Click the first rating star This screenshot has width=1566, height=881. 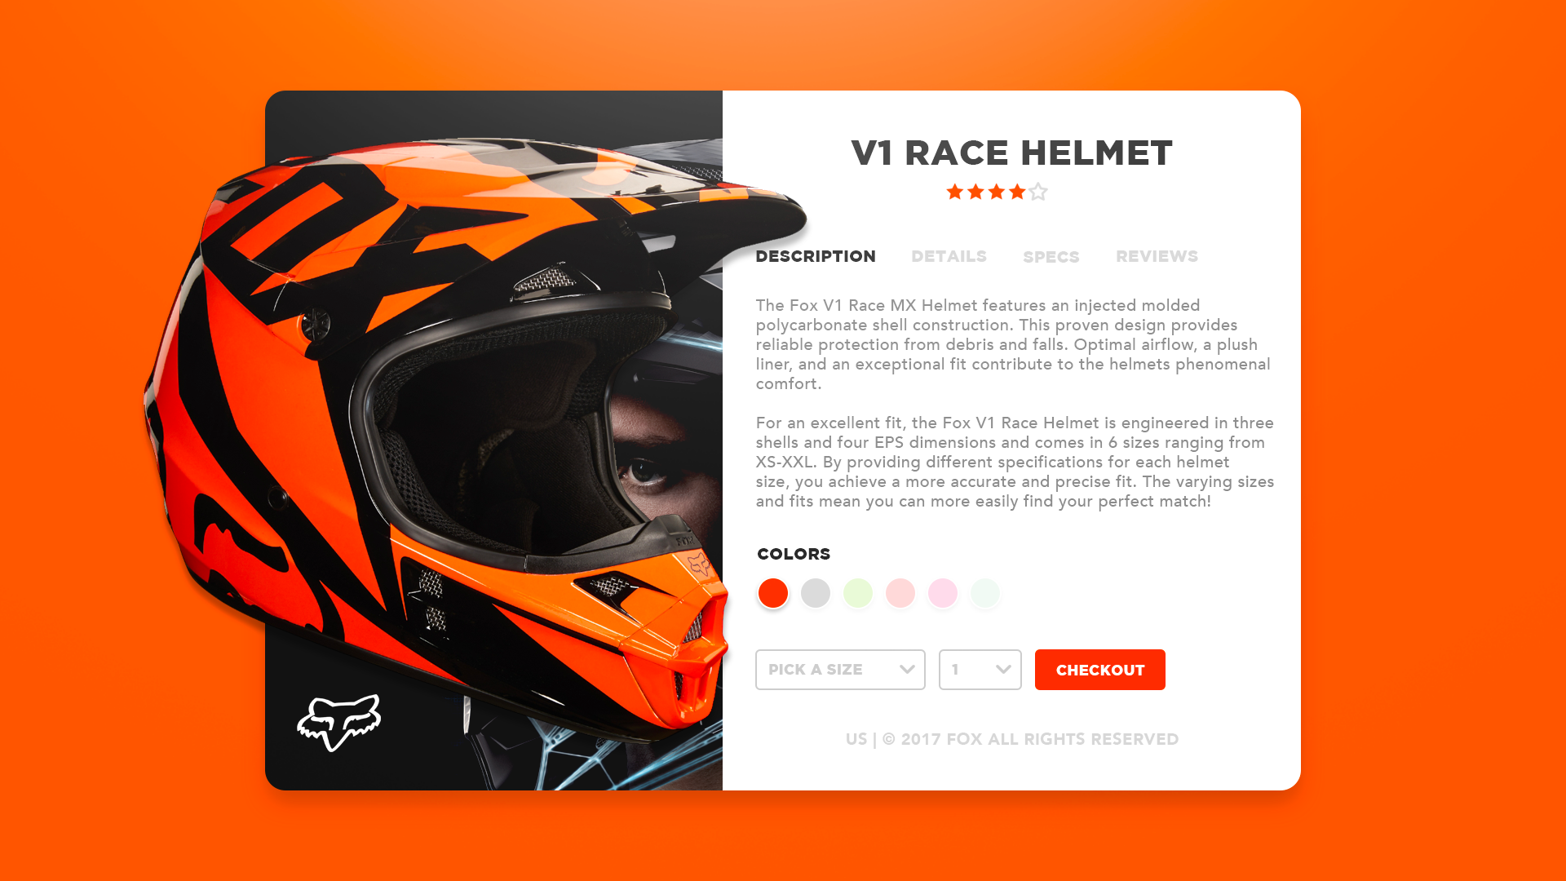point(955,192)
